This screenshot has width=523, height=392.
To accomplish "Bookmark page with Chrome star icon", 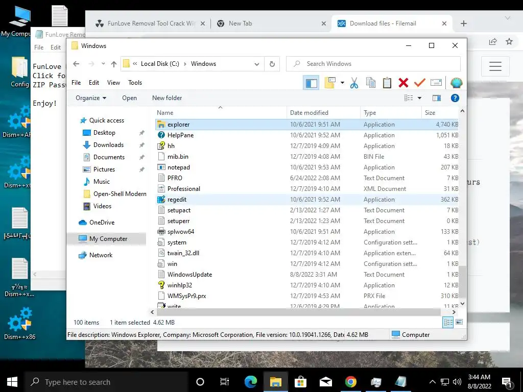I will coord(509,41).
